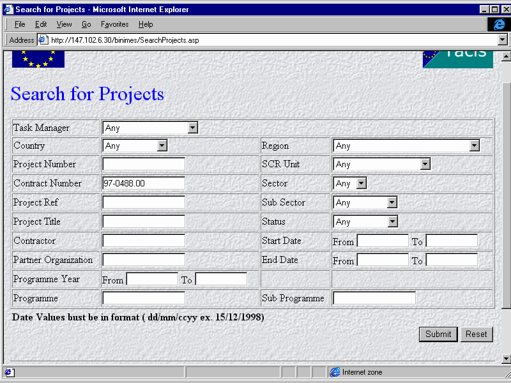The width and height of the screenshot is (511, 383).
Task: Click the EU flag image
Action: 38,58
